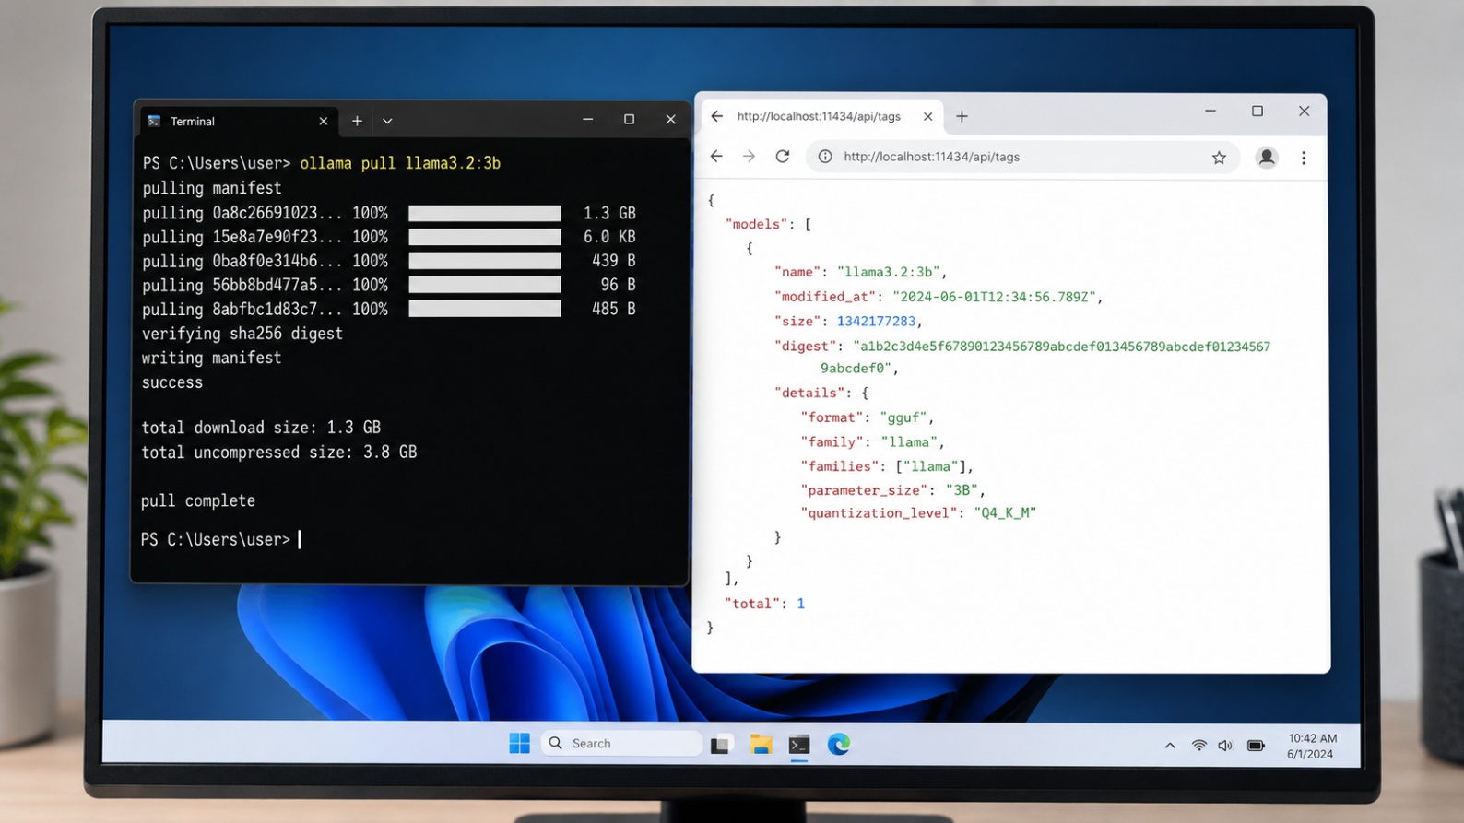Screen dimensions: 1464x823
Task: Switch to Terminal via taskbar icon
Action: (799, 745)
